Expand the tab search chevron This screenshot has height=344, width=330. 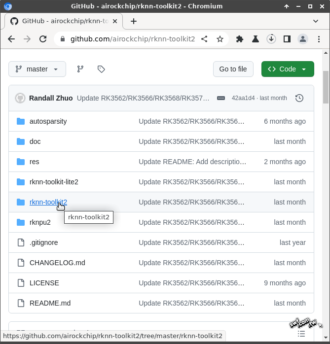316,21
